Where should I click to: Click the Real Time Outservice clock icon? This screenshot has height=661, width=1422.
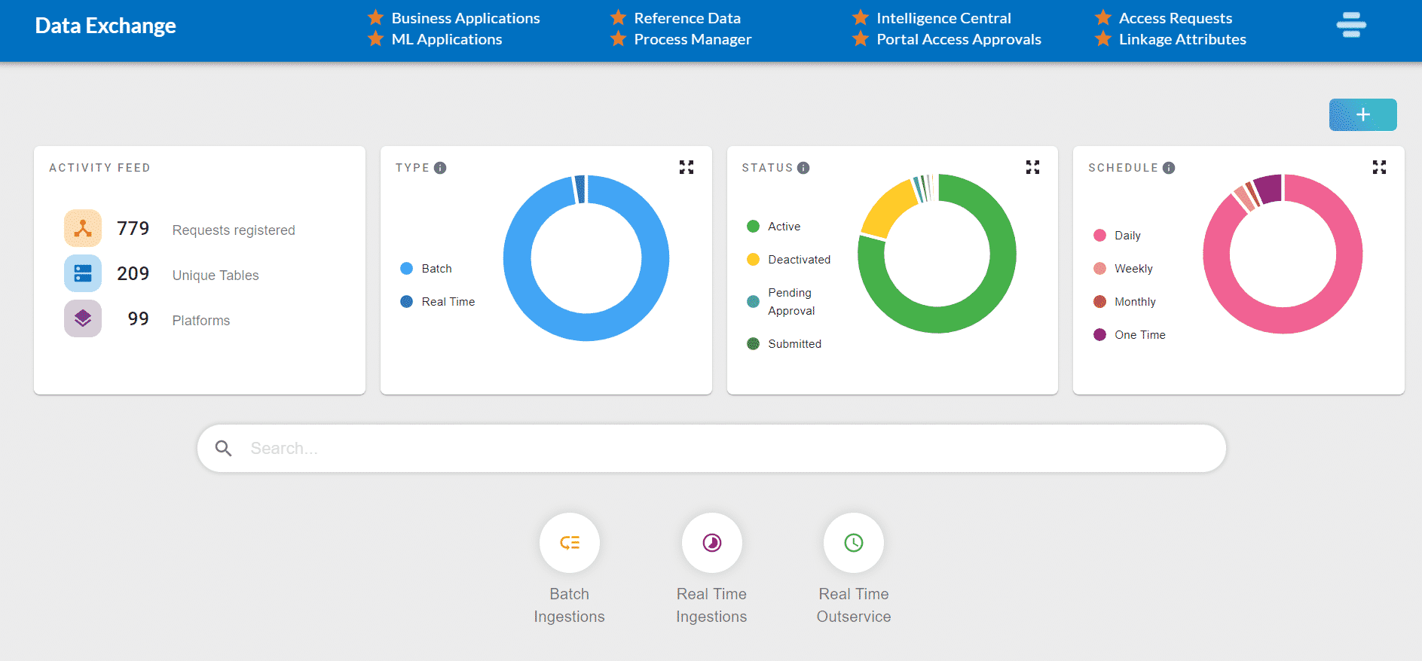coord(853,543)
